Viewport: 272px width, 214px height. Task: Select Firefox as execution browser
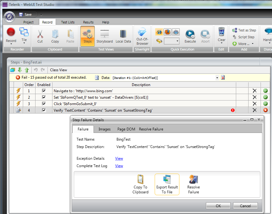pos(167,32)
